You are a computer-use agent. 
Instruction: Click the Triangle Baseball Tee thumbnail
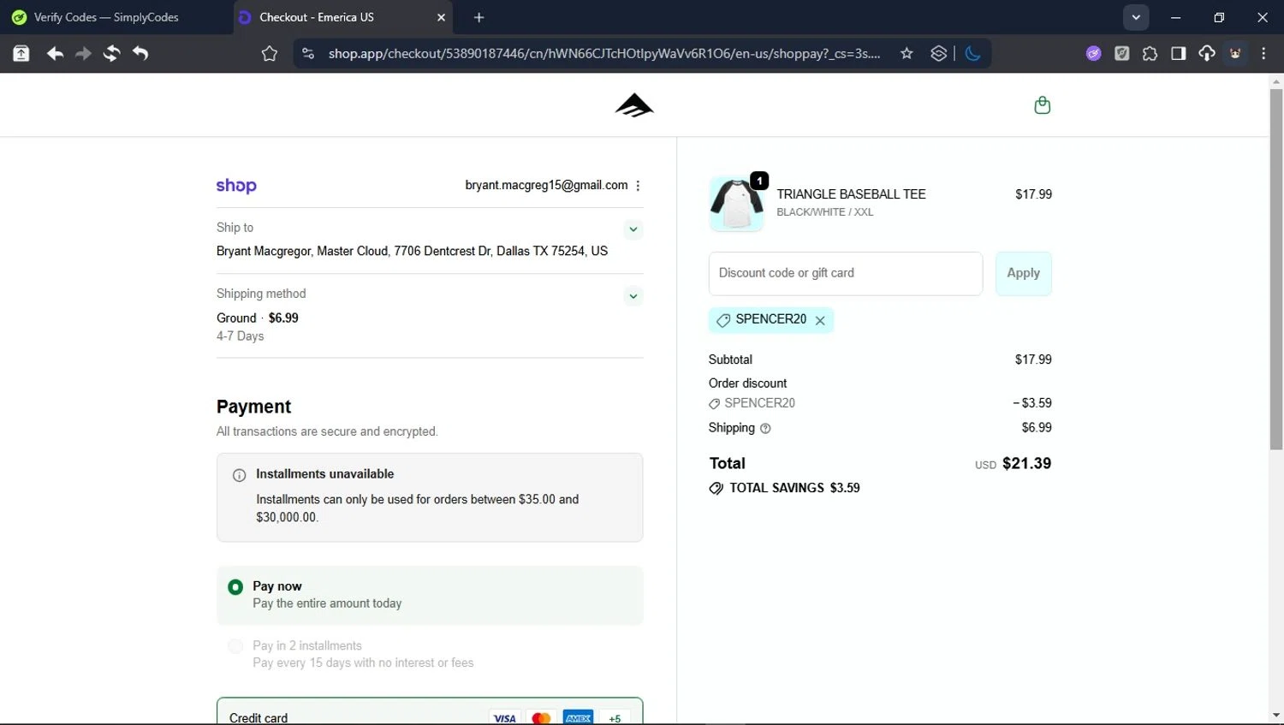point(736,204)
